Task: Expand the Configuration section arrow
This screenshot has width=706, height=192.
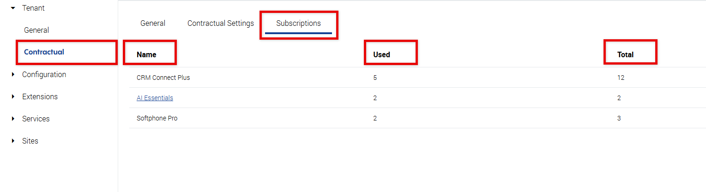Action: pos(13,75)
